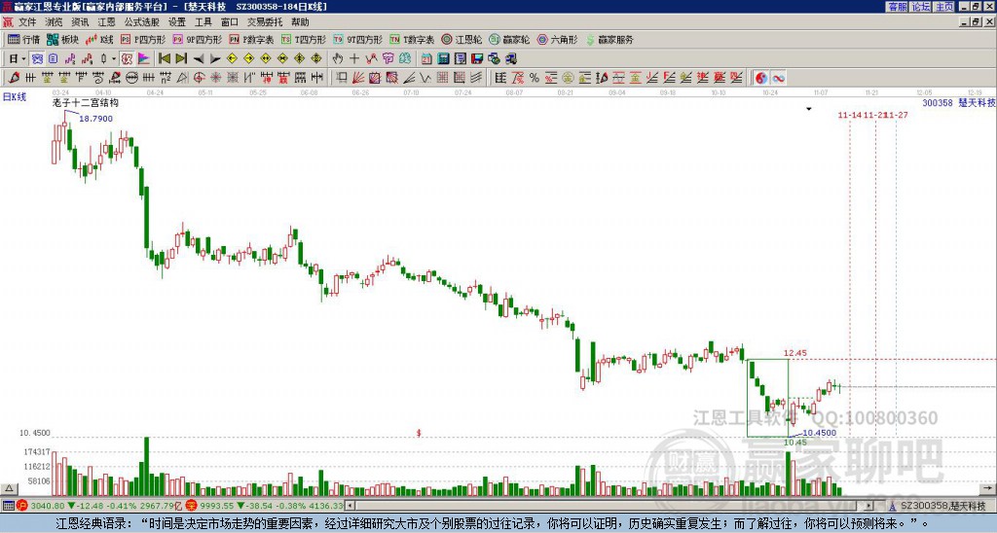The image size is (997, 533).
Task: Click the 主页 homepage button
Action: [943, 7]
